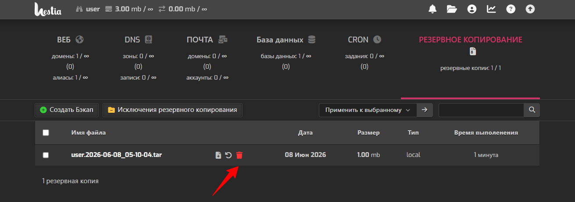Restore the user.2026-06-08_05-10-04.tar backup

coord(229,155)
